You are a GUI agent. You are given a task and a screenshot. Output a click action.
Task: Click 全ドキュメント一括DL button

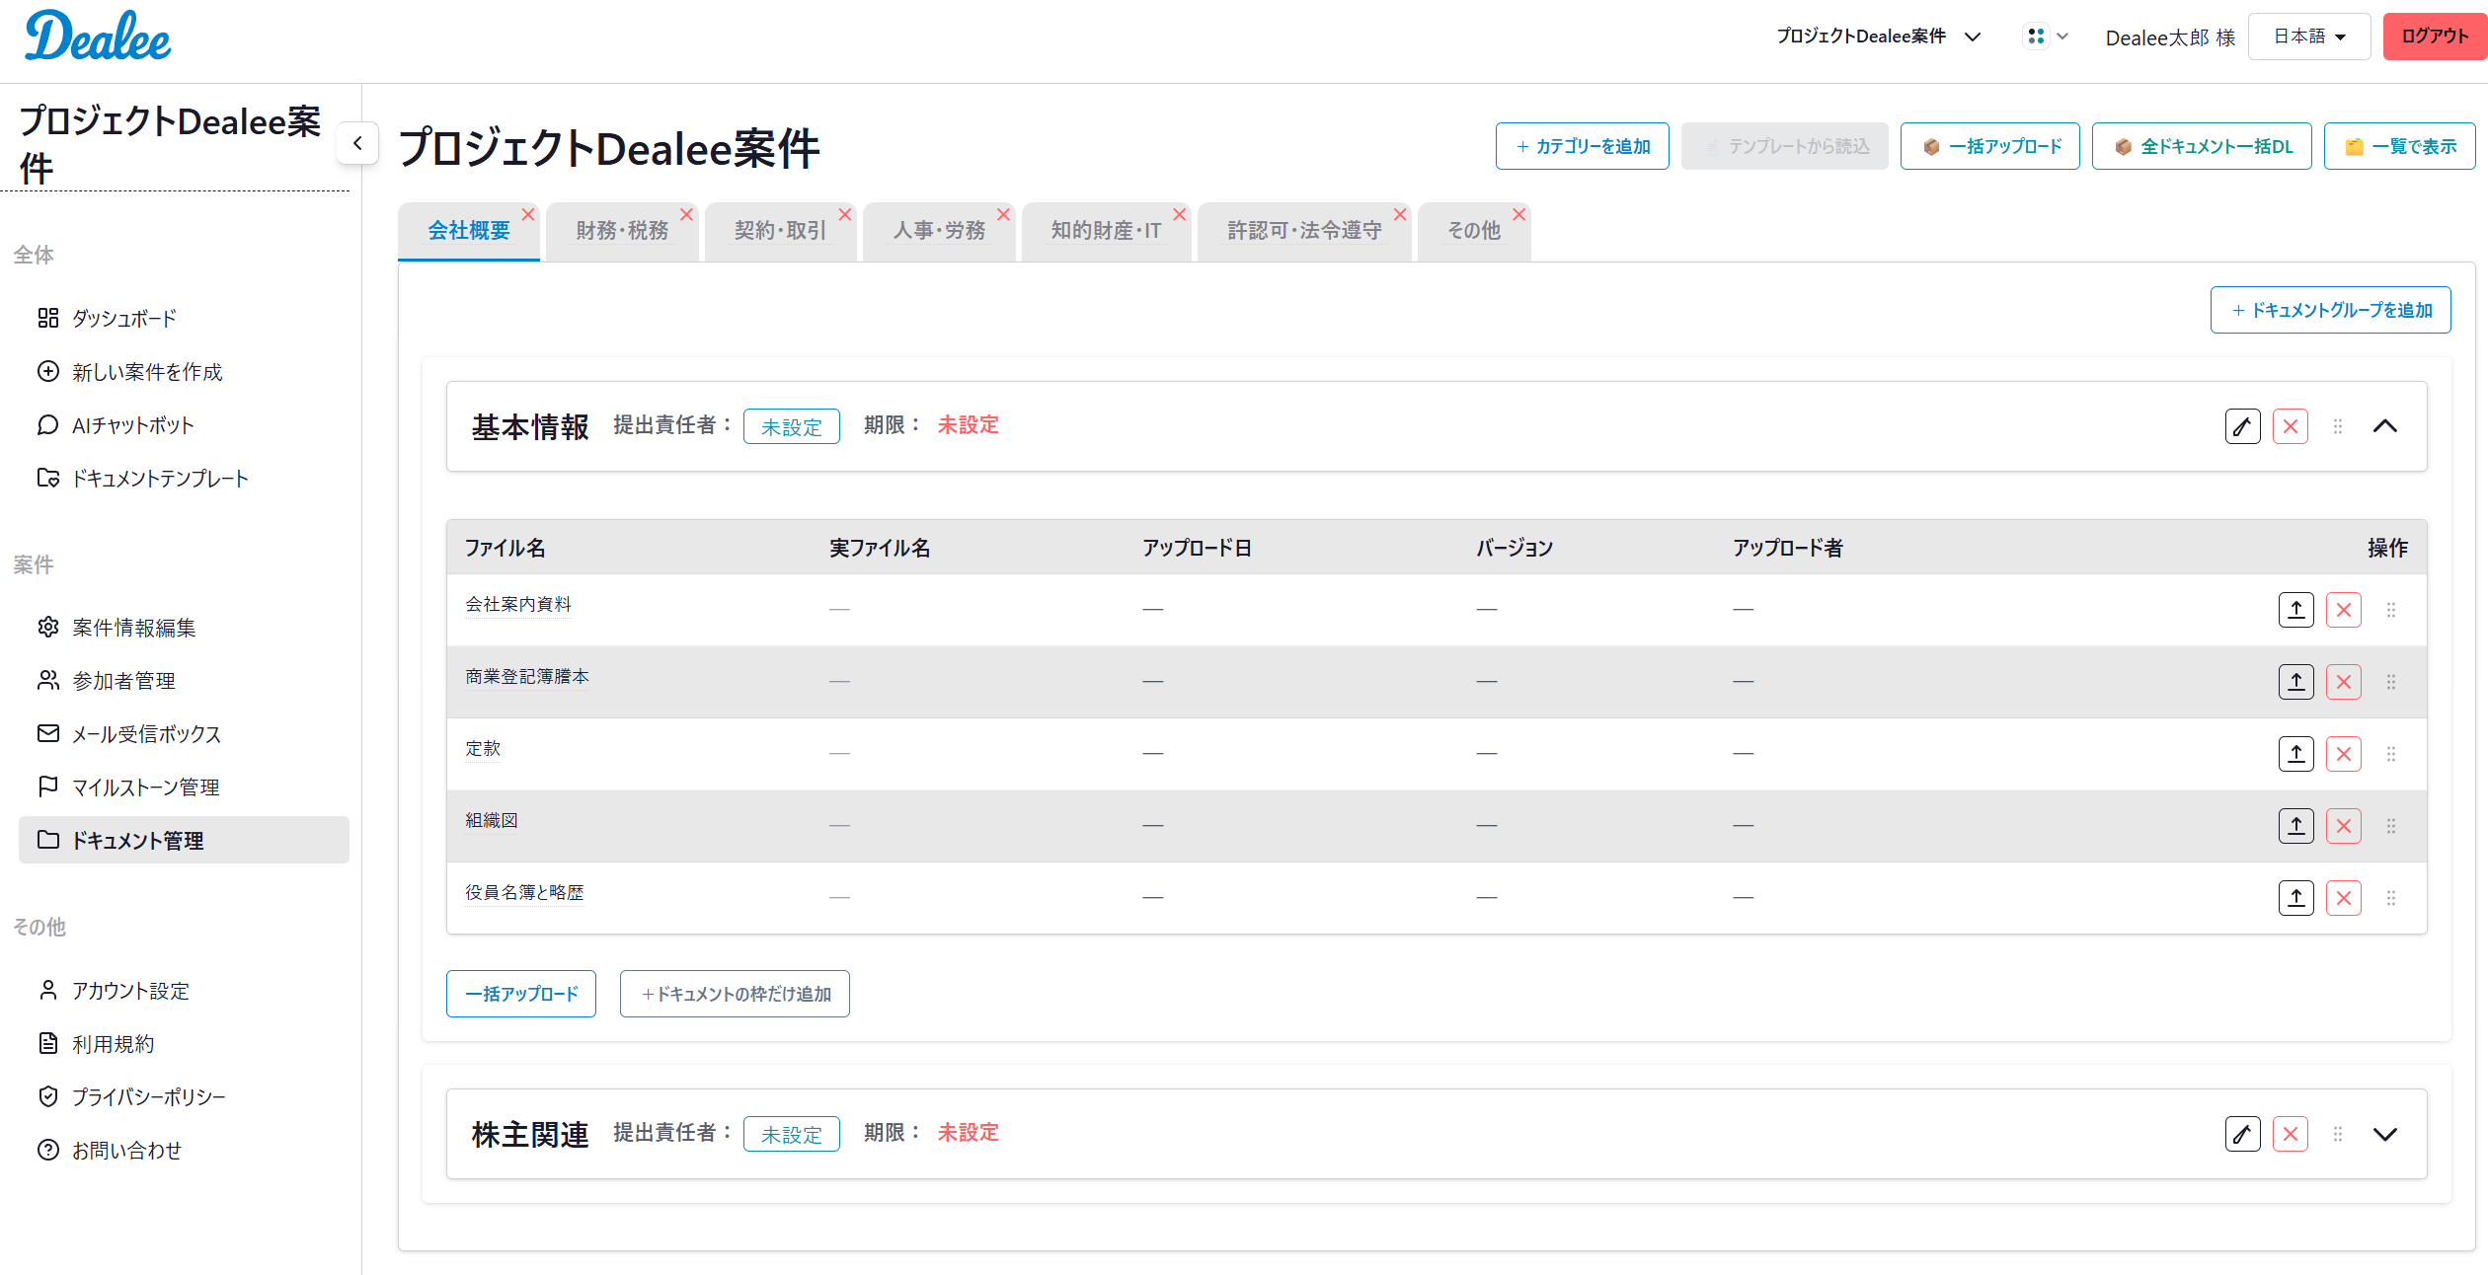click(2202, 146)
